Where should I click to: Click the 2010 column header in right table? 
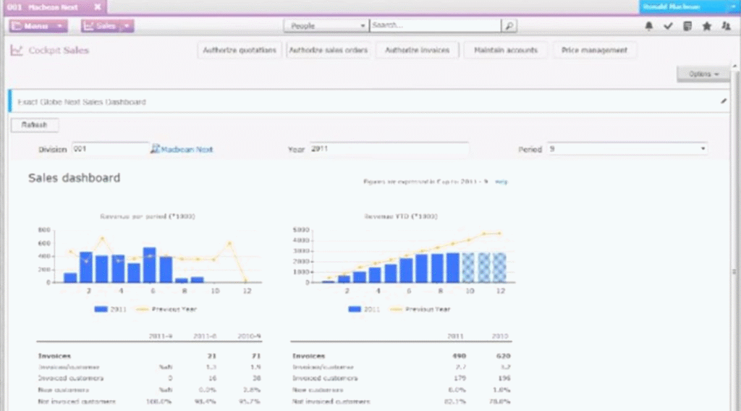[x=500, y=336]
